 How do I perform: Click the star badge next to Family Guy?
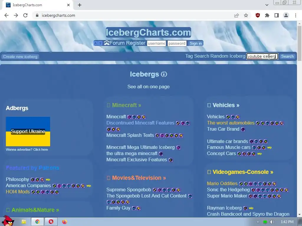[x=139, y=208]
